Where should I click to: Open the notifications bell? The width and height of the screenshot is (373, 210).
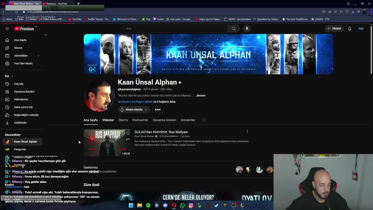click(350, 29)
